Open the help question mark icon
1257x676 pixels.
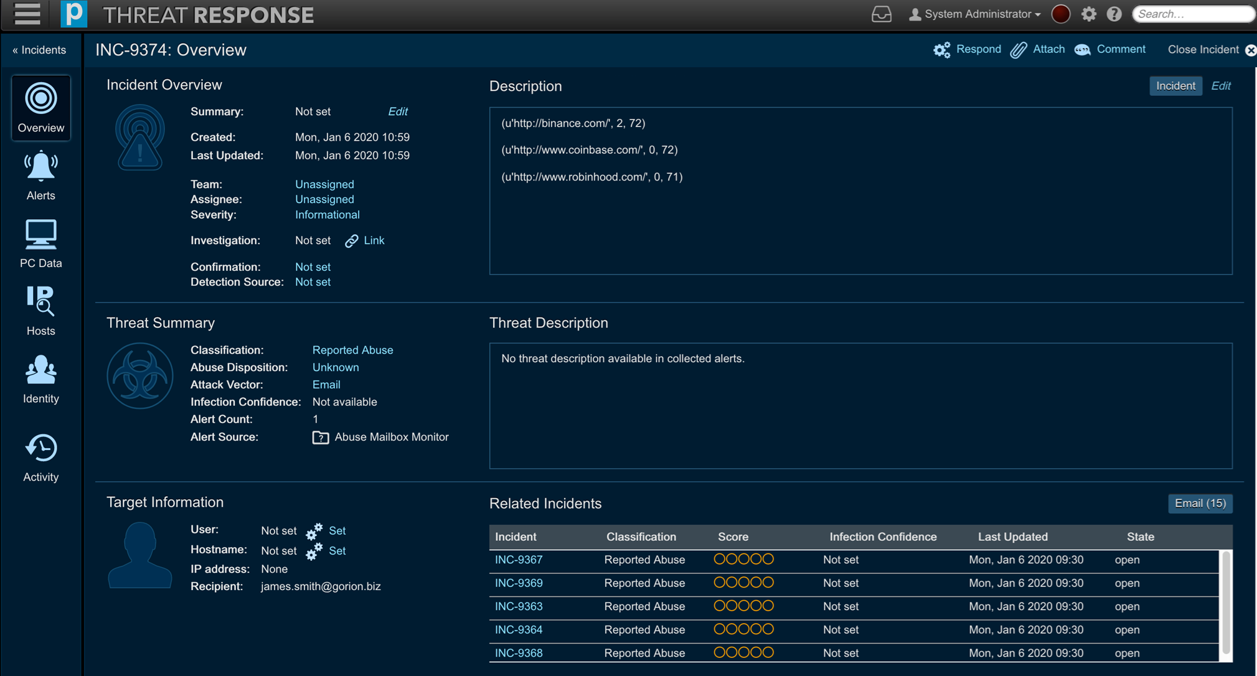point(1114,14)
